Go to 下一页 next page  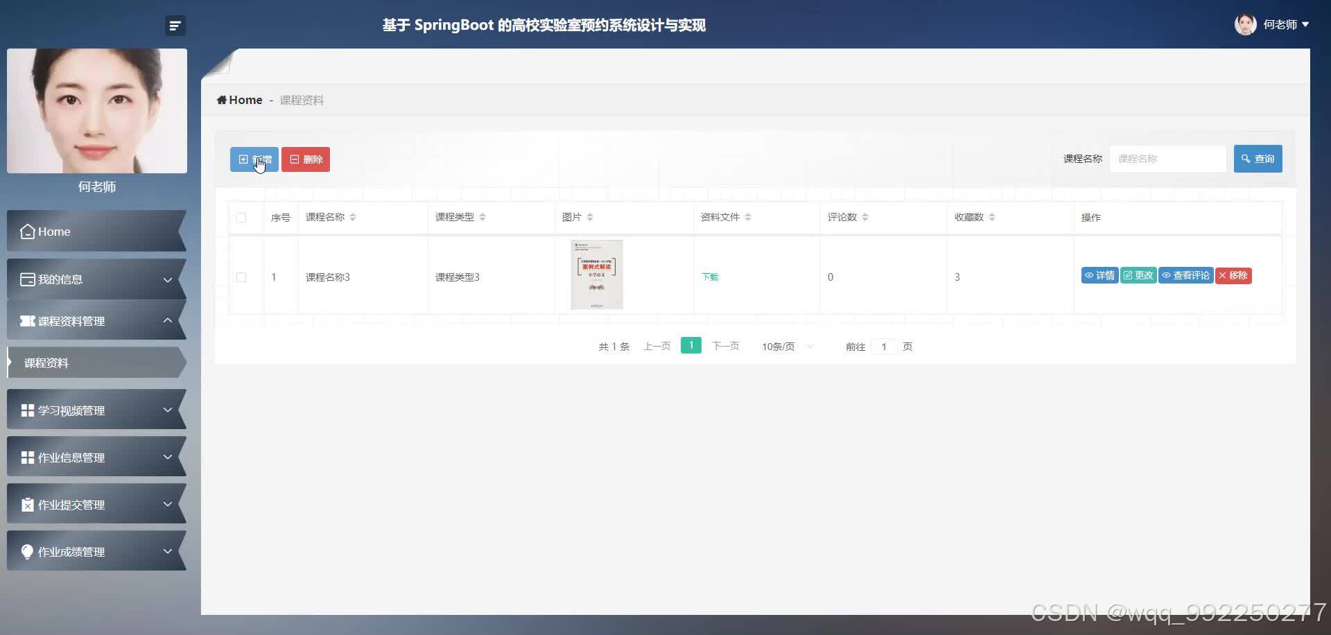[x=726, y=346]
